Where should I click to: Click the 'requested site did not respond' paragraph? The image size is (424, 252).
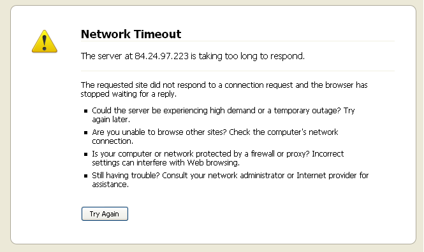pyautogui.click(x=224, y=89)
